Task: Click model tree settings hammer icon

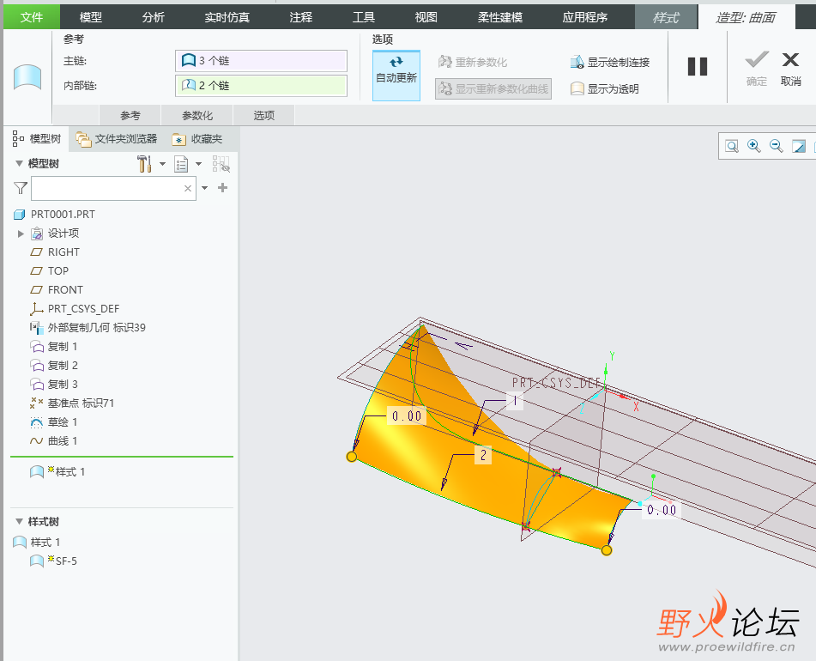Action: (x=145, y=164)
